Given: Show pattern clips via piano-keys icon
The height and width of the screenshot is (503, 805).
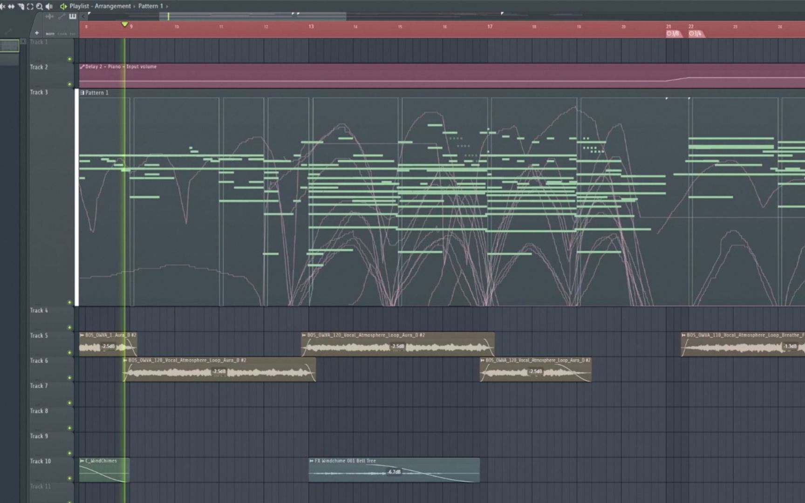Looking at the screenshot, I should [73, 16].
